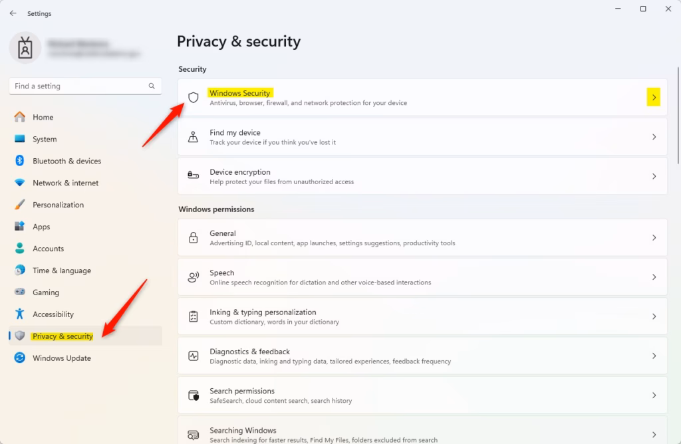Viewport: 681px width, 444px height.
Task: Click the Find my device icon
Action: (x=194, y=137)
